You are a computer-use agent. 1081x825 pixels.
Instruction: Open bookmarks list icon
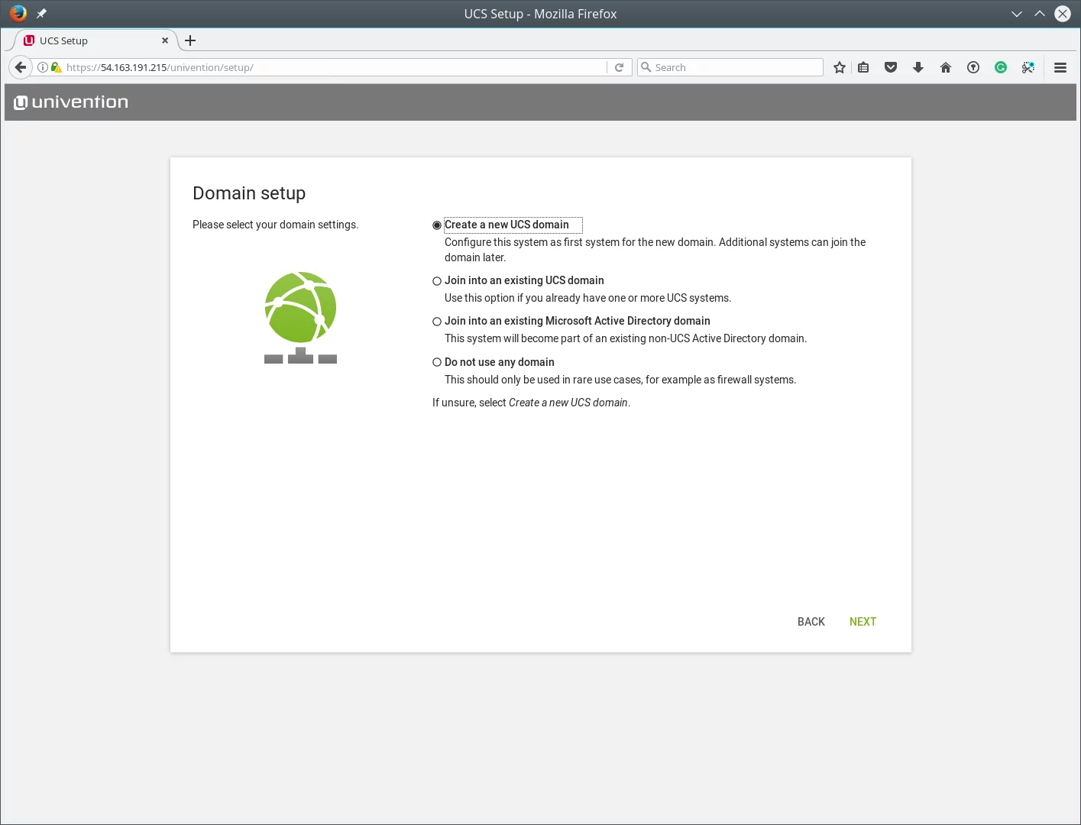(863, 67)
